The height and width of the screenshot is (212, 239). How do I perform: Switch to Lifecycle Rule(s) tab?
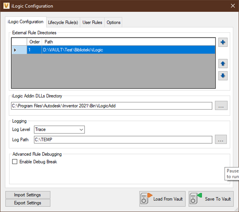(x=63, y=23)
